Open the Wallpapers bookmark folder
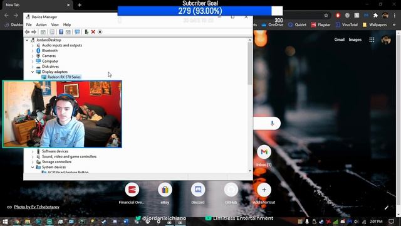Screen dimensions: 401x226 375,24
